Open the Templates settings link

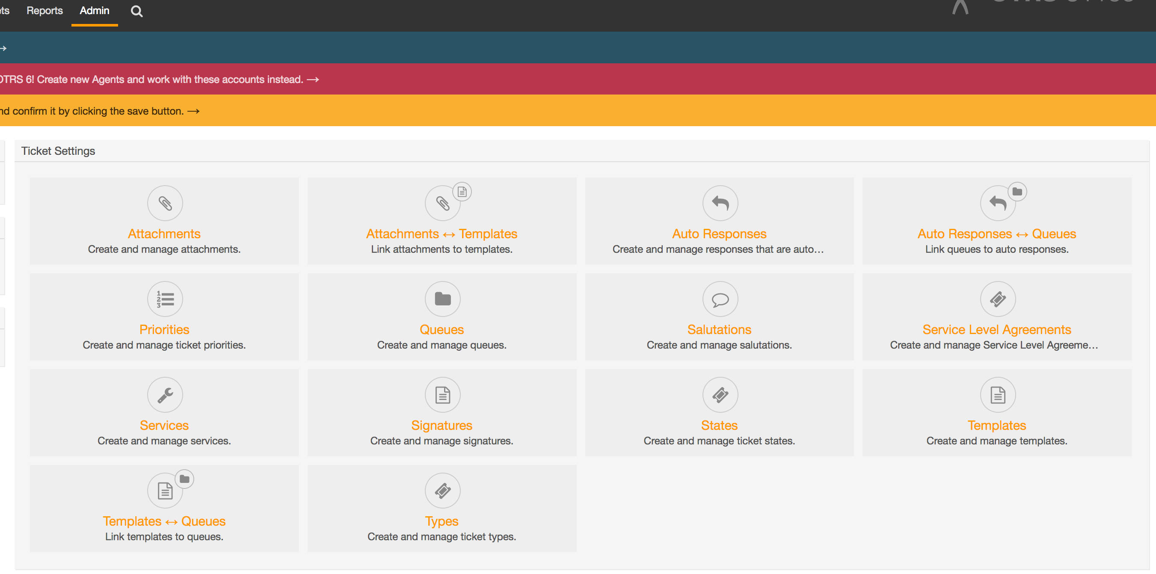coord(996,426)
